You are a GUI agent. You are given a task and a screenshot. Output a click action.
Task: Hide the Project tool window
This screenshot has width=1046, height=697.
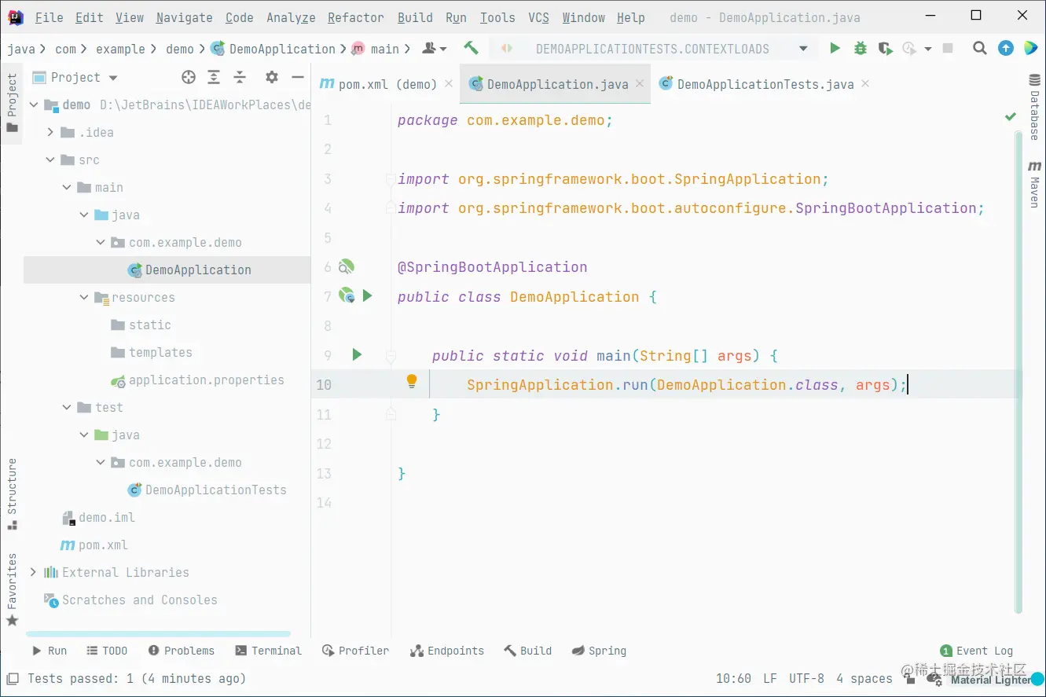tap(298, 77)
